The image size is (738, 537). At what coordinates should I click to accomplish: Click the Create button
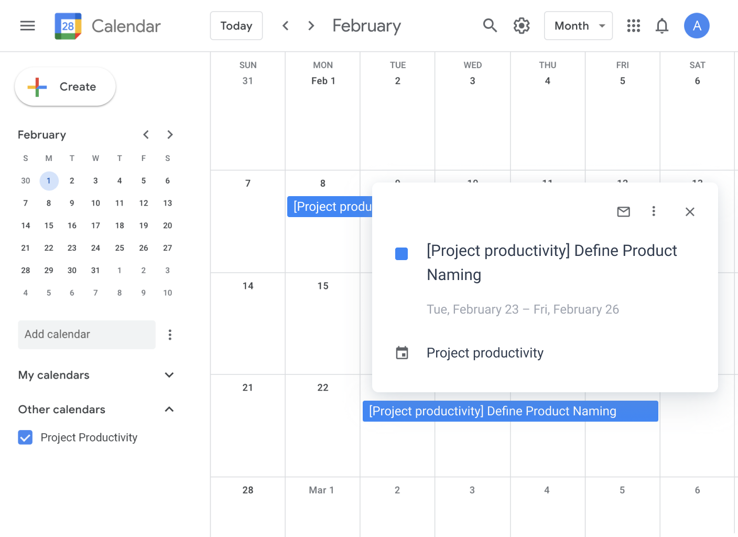point(66,87)
